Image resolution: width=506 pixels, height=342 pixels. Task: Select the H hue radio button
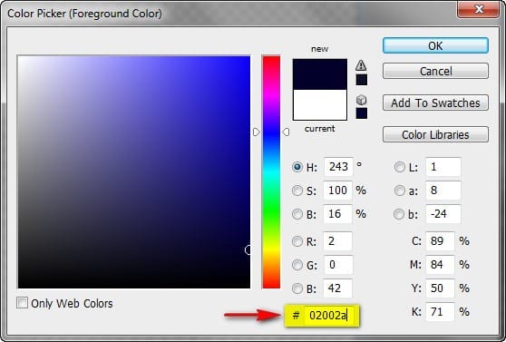tap(297, 167)
